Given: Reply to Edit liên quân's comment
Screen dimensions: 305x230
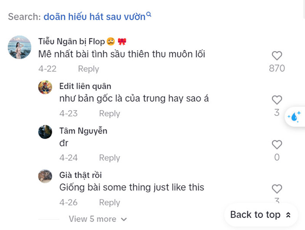Looking at the screenshot, I should pyautogui.click(x=109, y=114).
